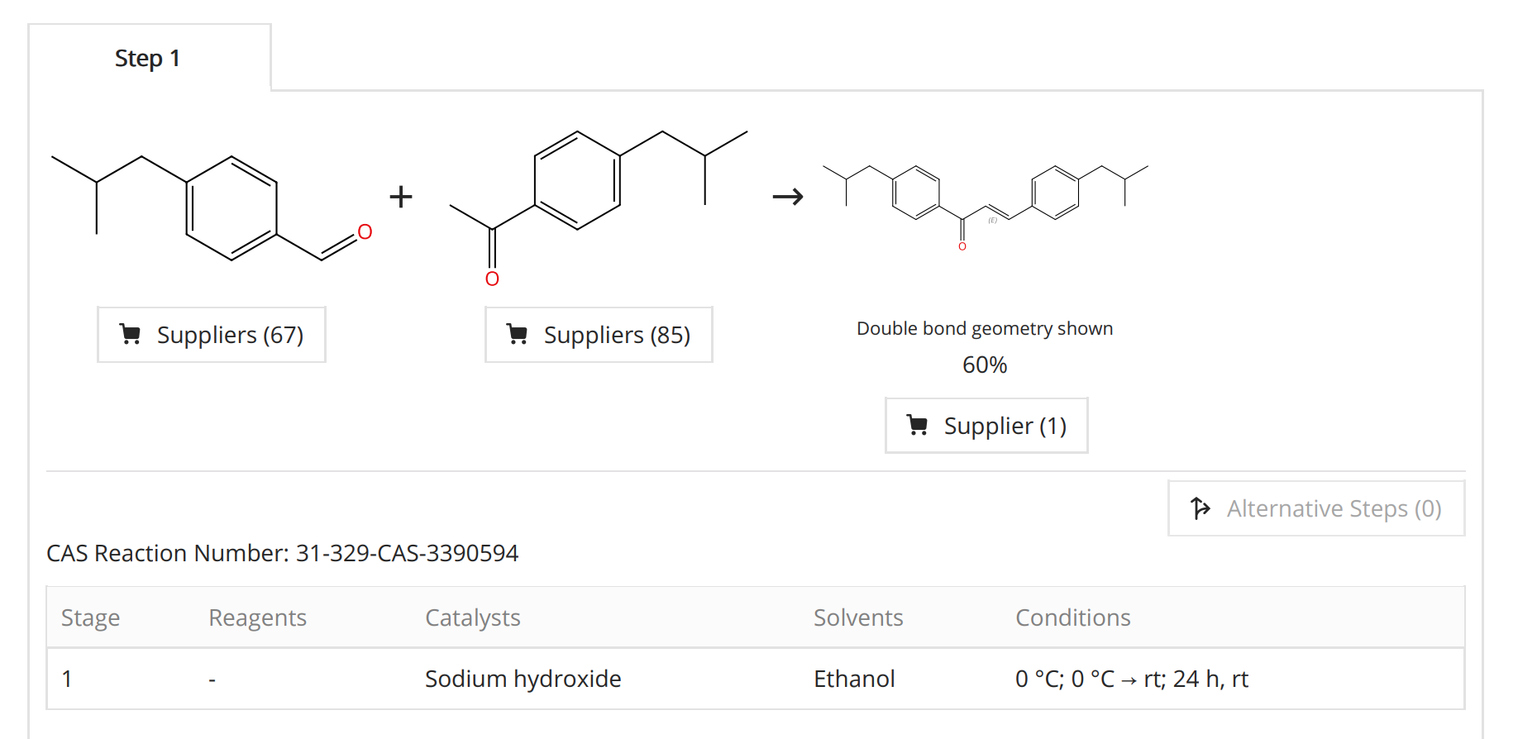Click Ethanol in the solvents cell
1518x739 pixels.
[854, 679]
